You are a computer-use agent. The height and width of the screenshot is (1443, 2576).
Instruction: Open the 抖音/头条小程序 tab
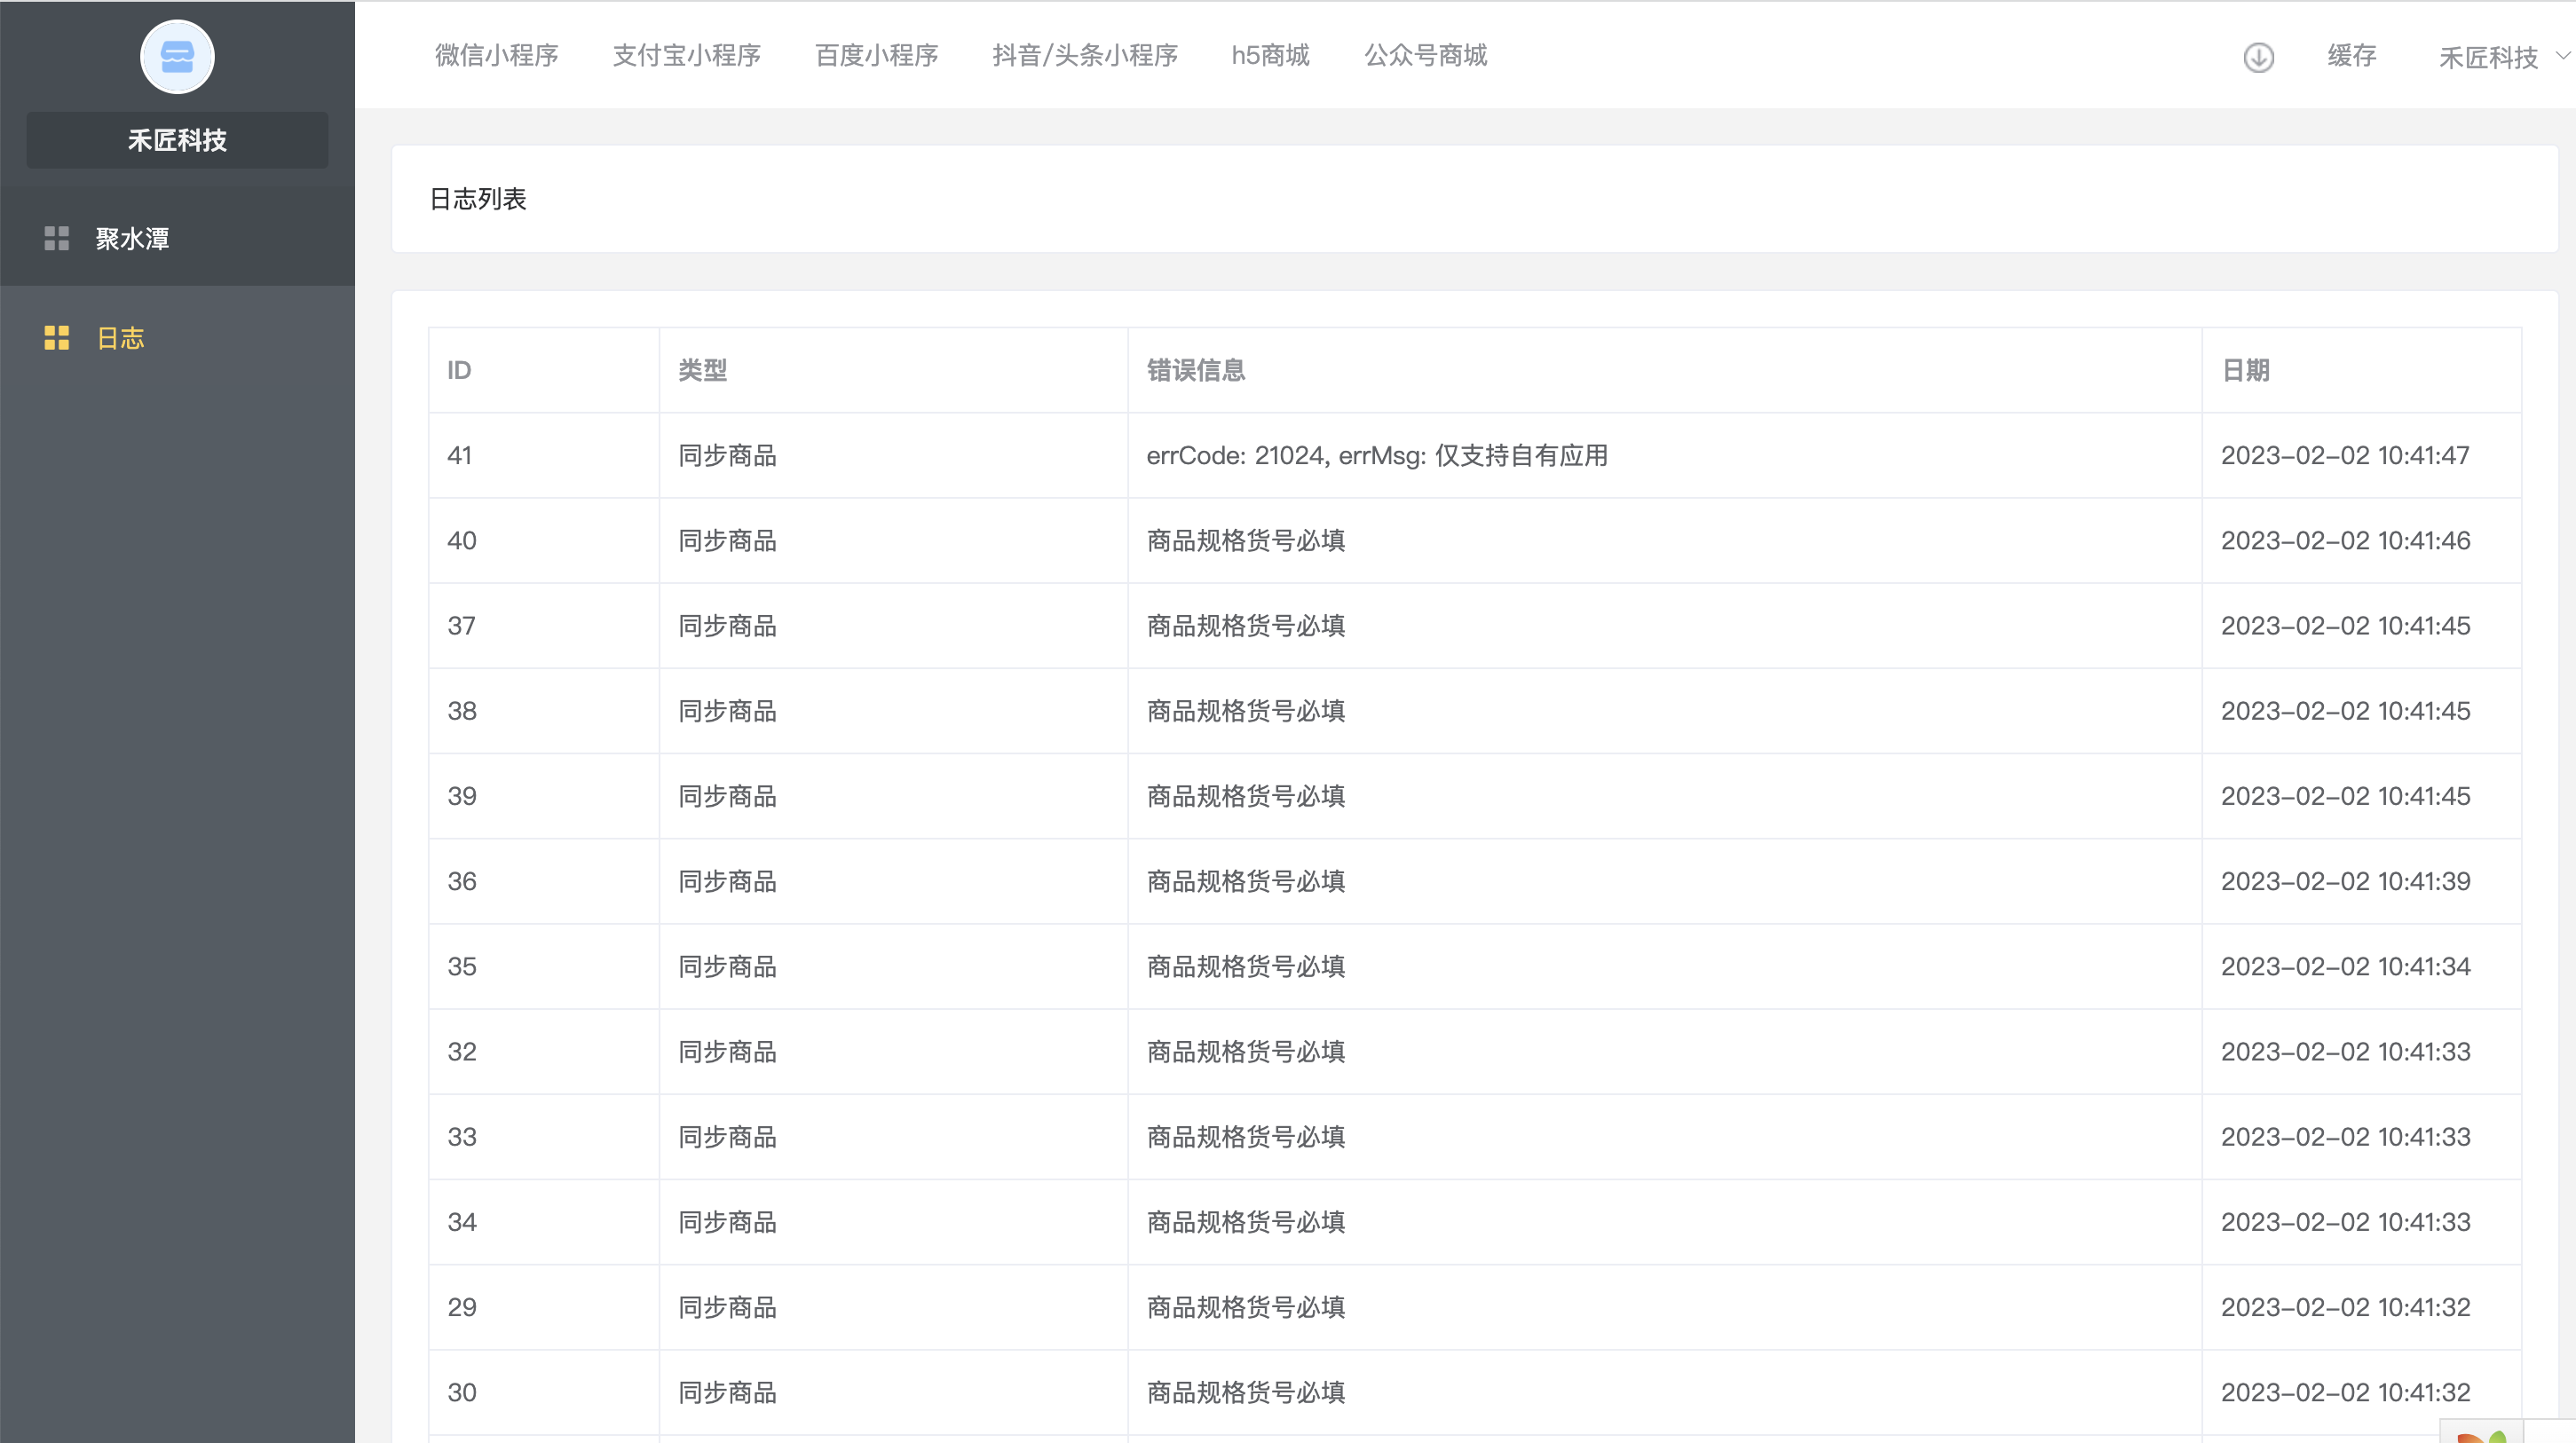coord(1085,55)
